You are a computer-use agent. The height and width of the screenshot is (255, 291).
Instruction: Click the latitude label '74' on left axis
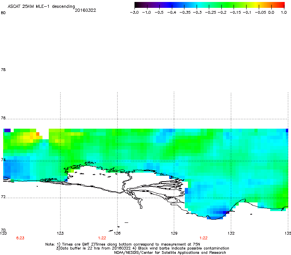3,160
